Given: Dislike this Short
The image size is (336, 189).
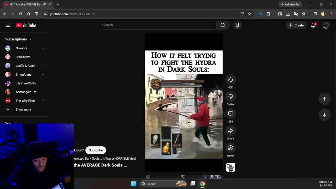Looking at the screenshot, I should click(x=230, y=97).
